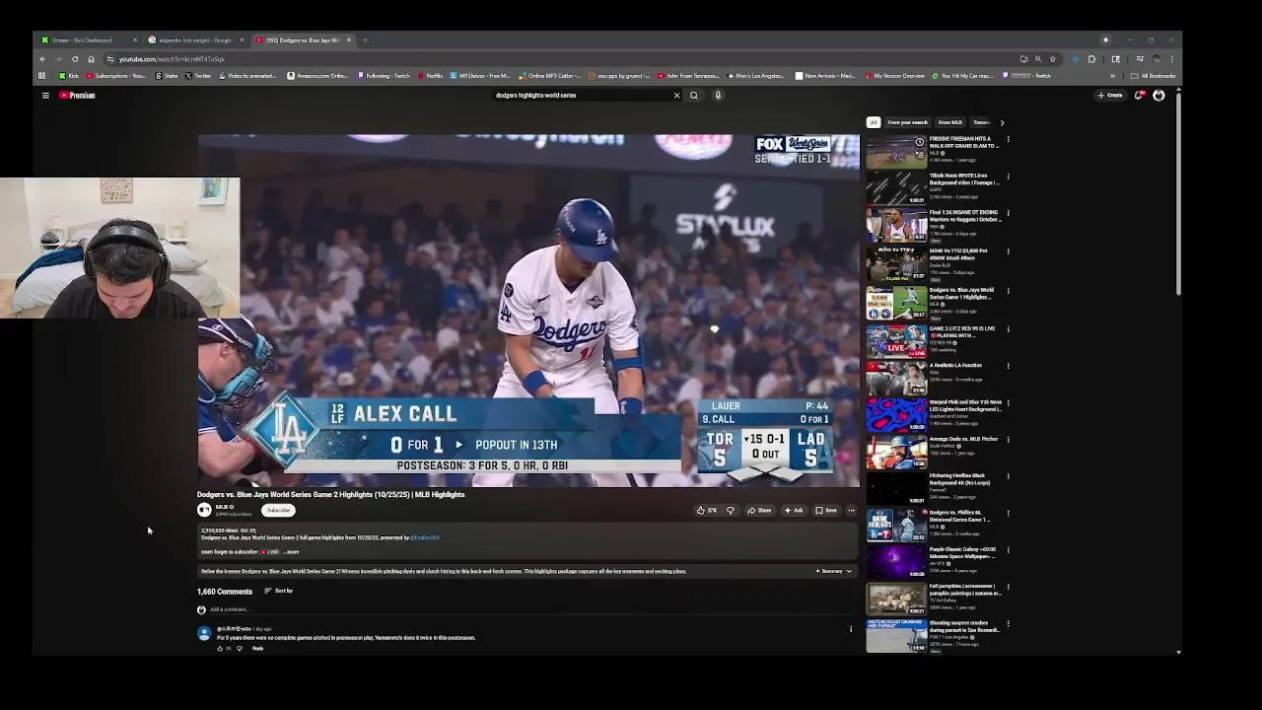This screenshot has height=710, width=1262.
Task: Open the Kick bookmark
Action: point(69,76)
